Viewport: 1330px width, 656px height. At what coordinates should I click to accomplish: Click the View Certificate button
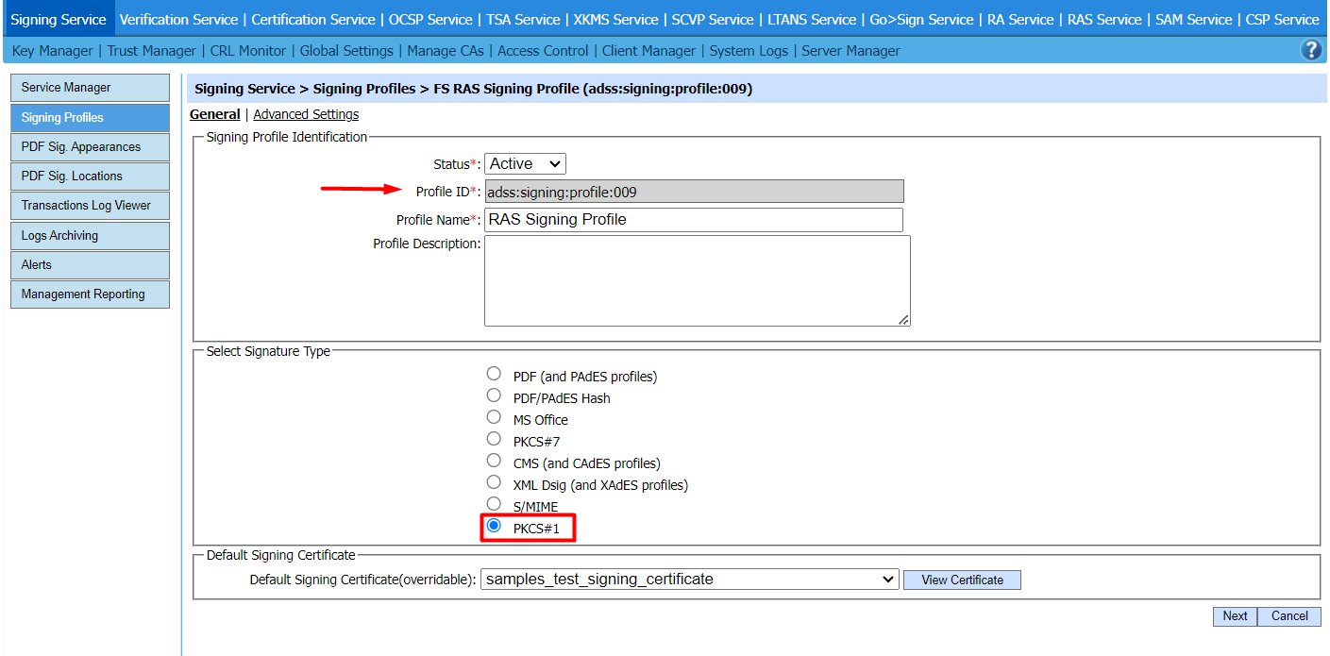point(962,580)
